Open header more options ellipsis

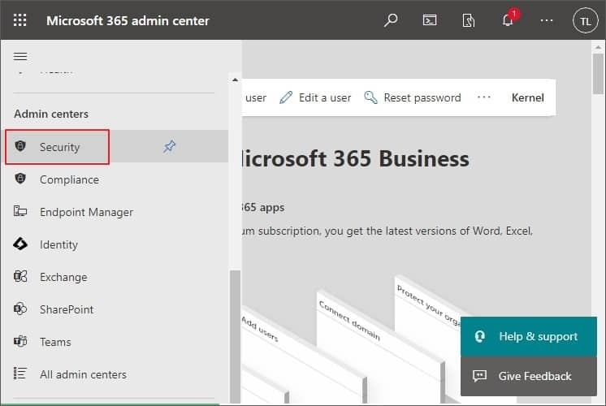coord(547,20)
